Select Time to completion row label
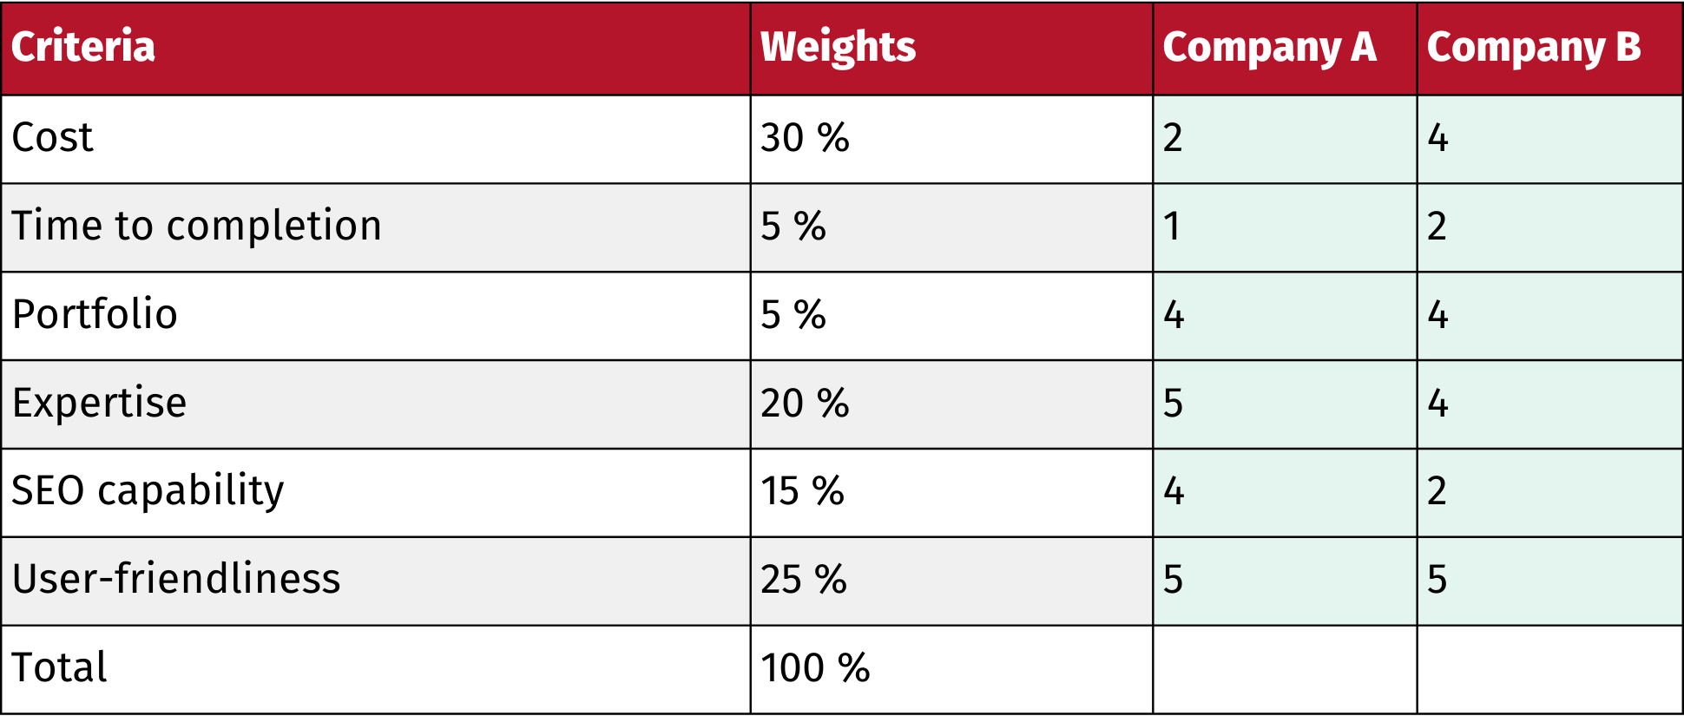Image resolution: width=1684 pixels, height=716 pixels. click(376, 227)
